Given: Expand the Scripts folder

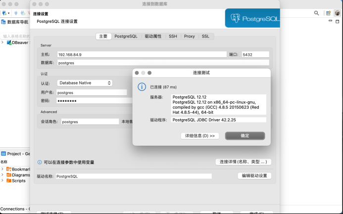Looking at the screenshot, I should pyautogui.click(x=2, y=180).
